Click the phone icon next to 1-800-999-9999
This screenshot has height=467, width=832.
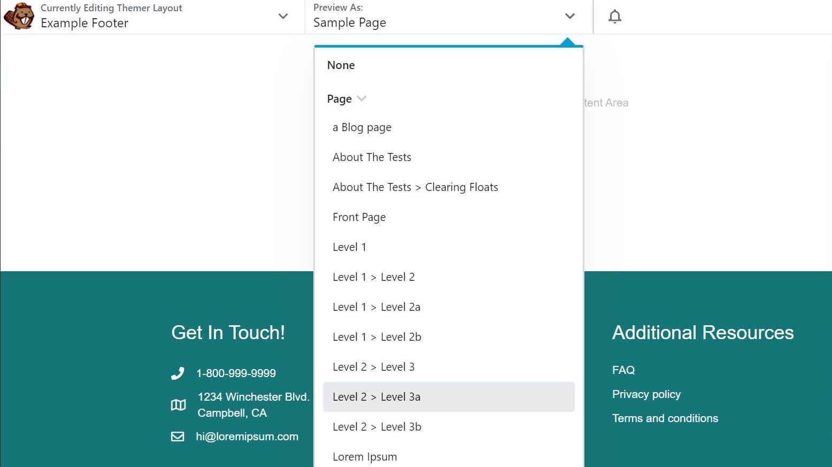pyautogui.click(x=178, y=373)
